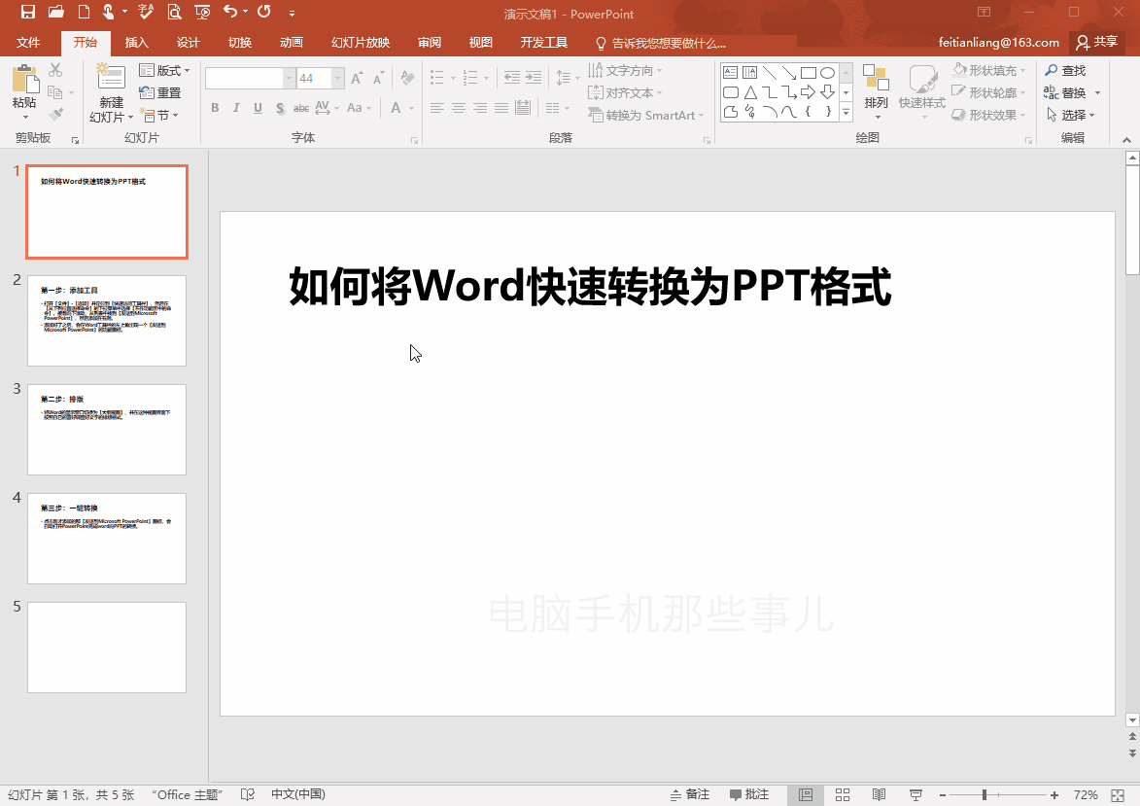Switch to the Animations (动画) tab
The image size is (1140, 806).
pos(291,42)
